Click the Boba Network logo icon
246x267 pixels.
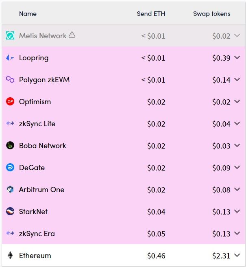10,146
